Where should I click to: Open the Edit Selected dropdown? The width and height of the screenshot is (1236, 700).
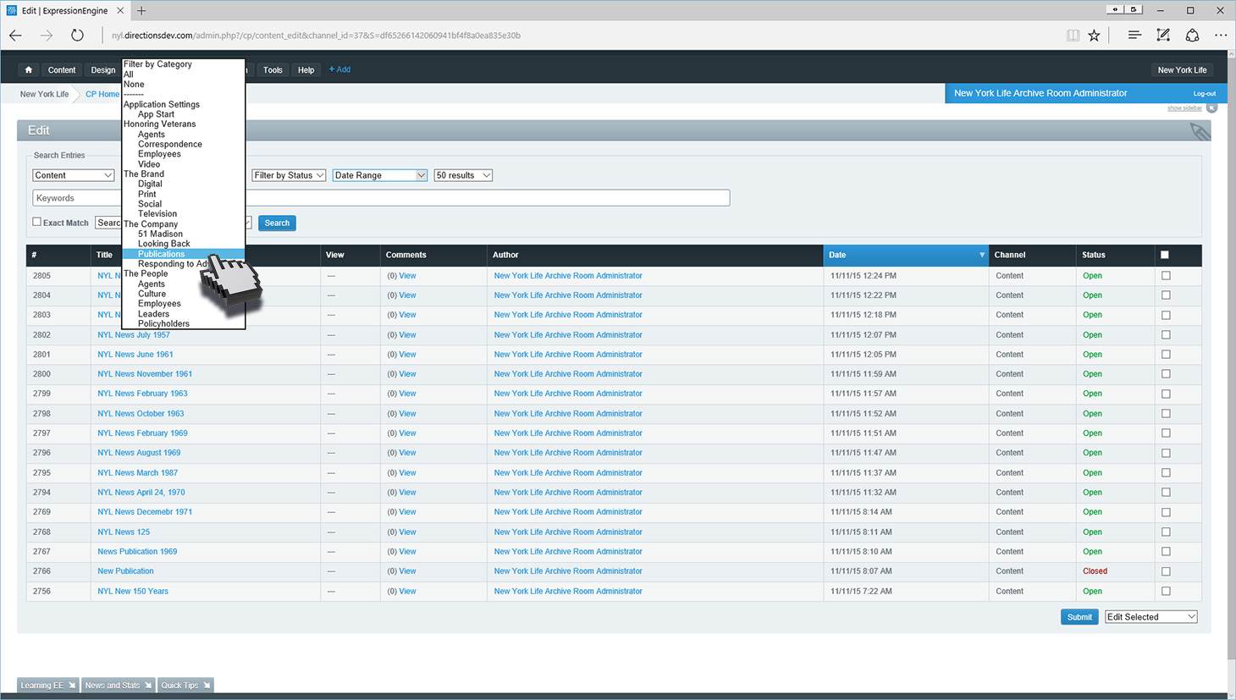click(1150, 617)
